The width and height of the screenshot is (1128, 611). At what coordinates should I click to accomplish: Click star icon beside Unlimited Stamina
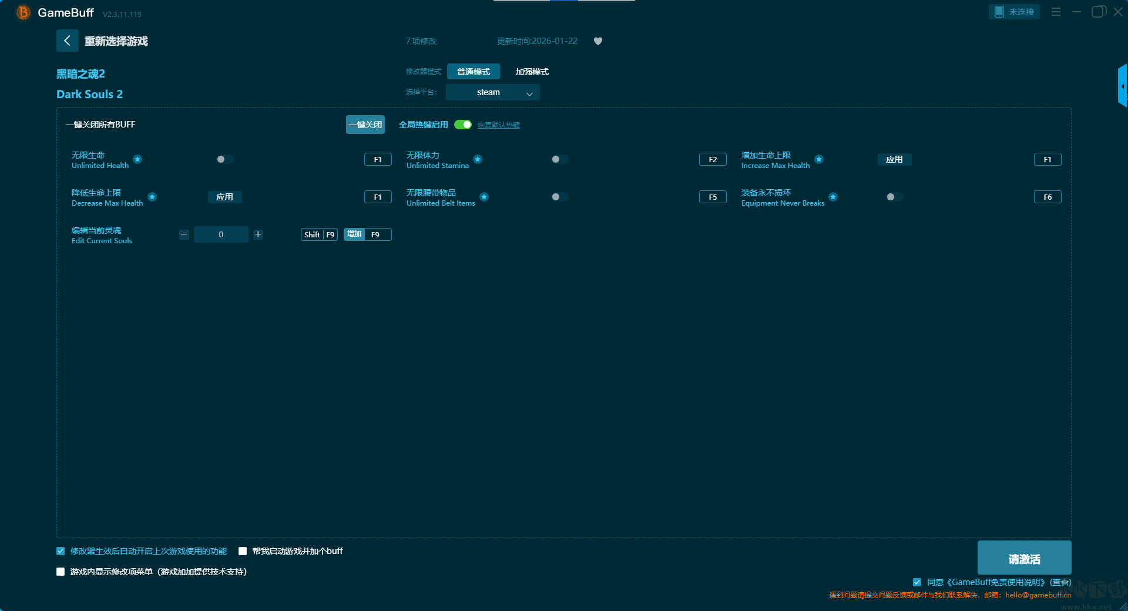click(x=478, y=159)
